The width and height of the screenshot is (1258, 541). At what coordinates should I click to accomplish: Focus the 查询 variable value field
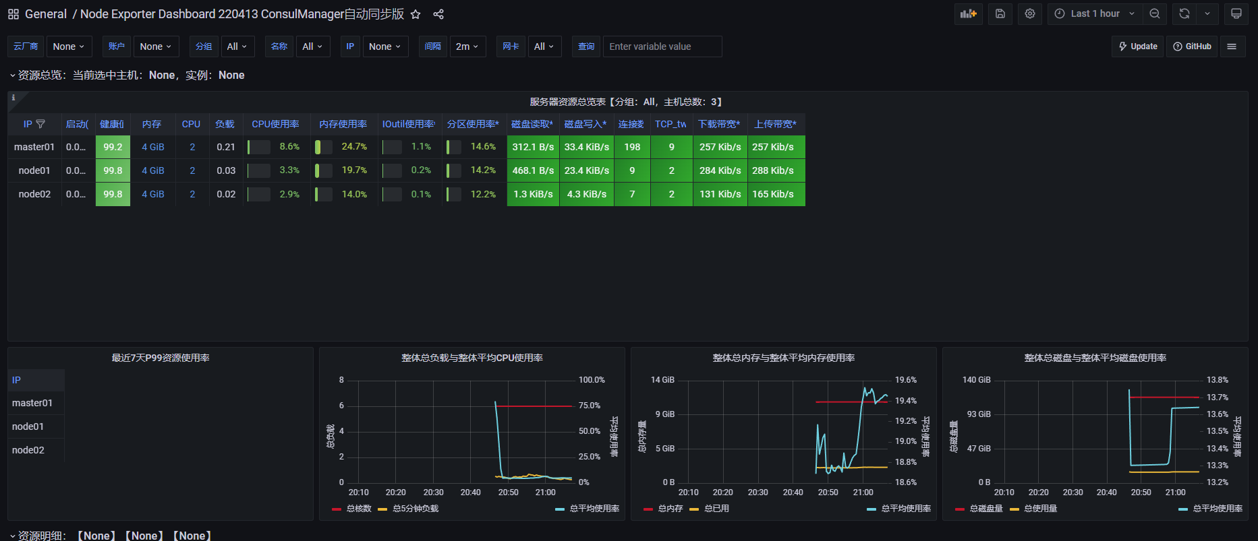pos(662,46)
